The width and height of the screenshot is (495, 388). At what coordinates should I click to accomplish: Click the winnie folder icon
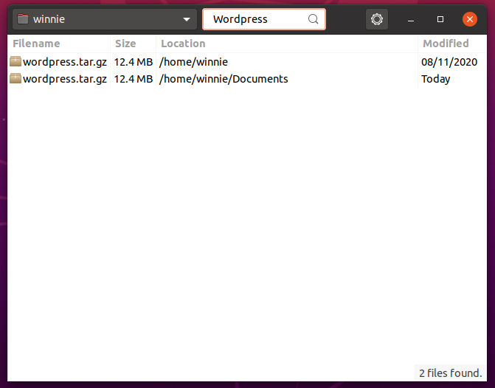23,19
